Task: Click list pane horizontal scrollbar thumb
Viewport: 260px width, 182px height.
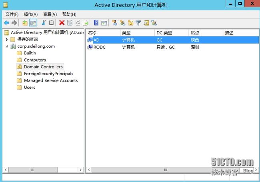Action: 166,170
